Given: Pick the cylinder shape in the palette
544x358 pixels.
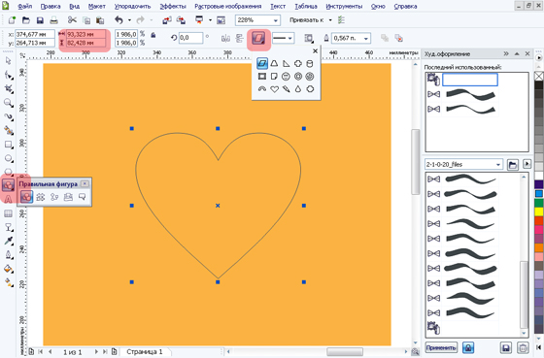Looking at the screenshot, I should 310,63.
